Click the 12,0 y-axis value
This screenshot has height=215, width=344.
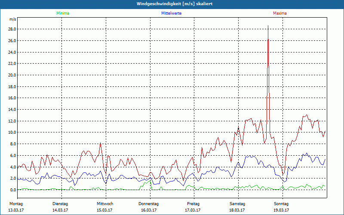12,121
